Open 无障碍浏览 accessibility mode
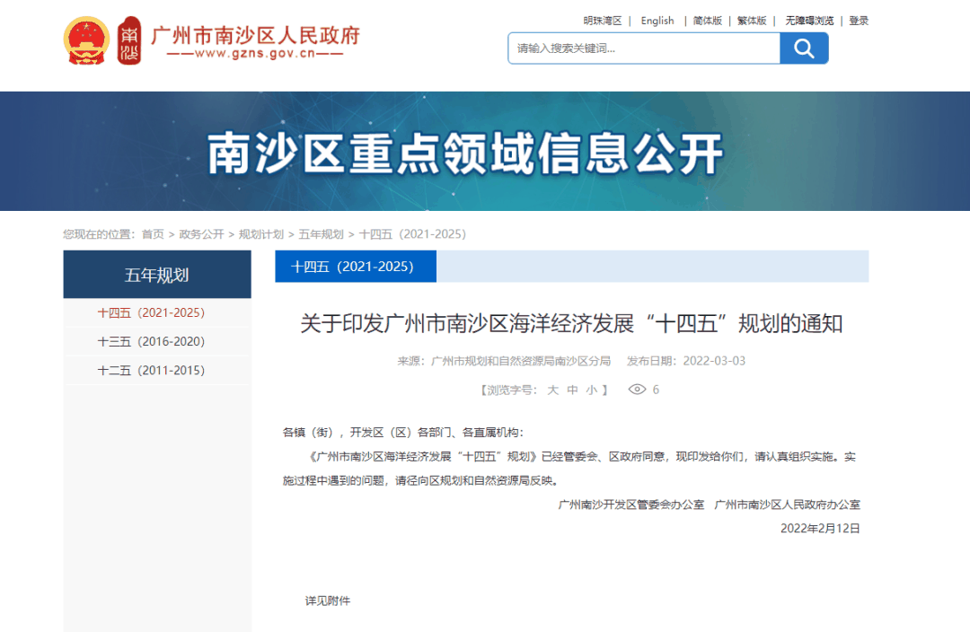This screenshot has width=970, height=632. coord(809,21)
